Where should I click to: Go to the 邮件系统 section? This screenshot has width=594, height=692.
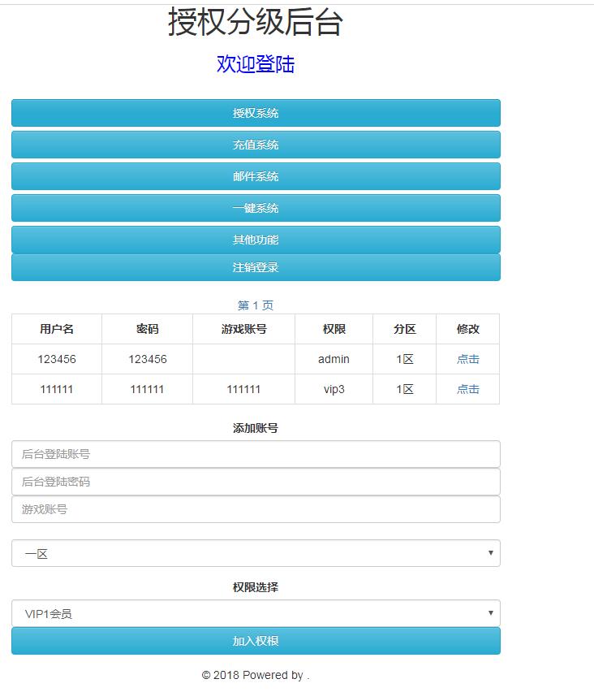[x=256, y=176]
